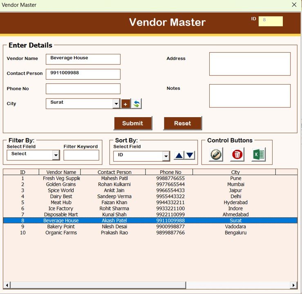Viewport: 302px width, 294px height.
Task: Sort ascending with the up arrow
Action: tap(179, 156)
